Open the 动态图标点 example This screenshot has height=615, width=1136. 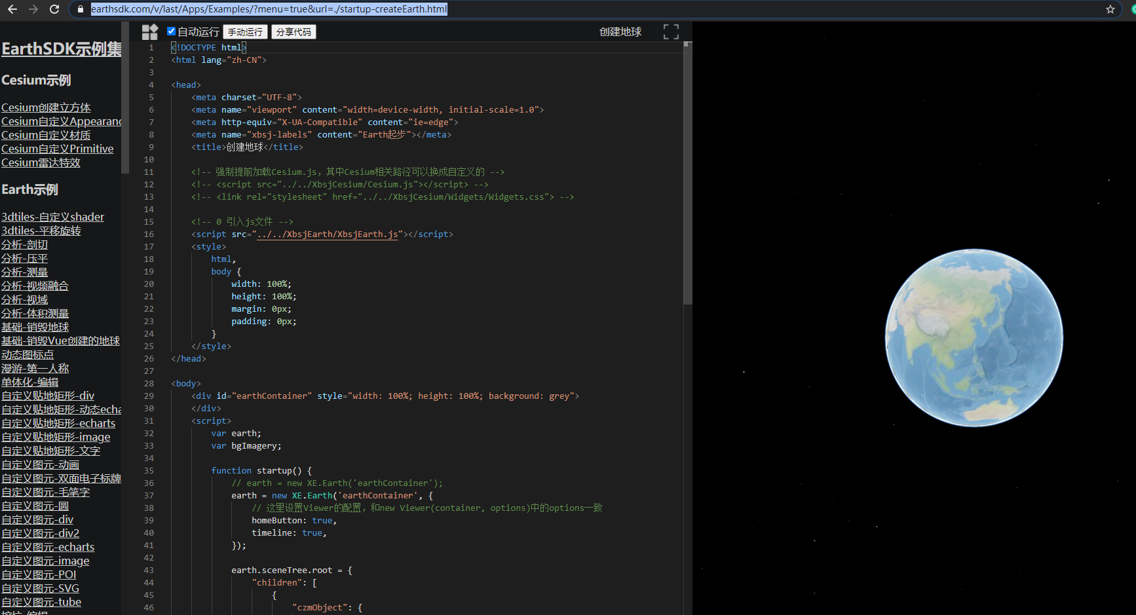tap(28, 354)
